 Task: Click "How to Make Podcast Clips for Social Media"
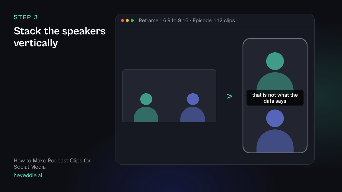pos(52,164)
